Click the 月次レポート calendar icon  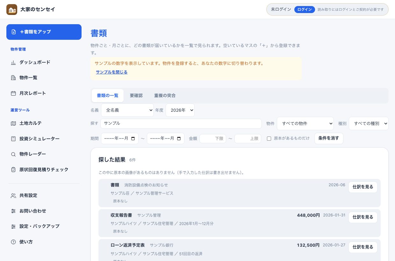(13, 93)
